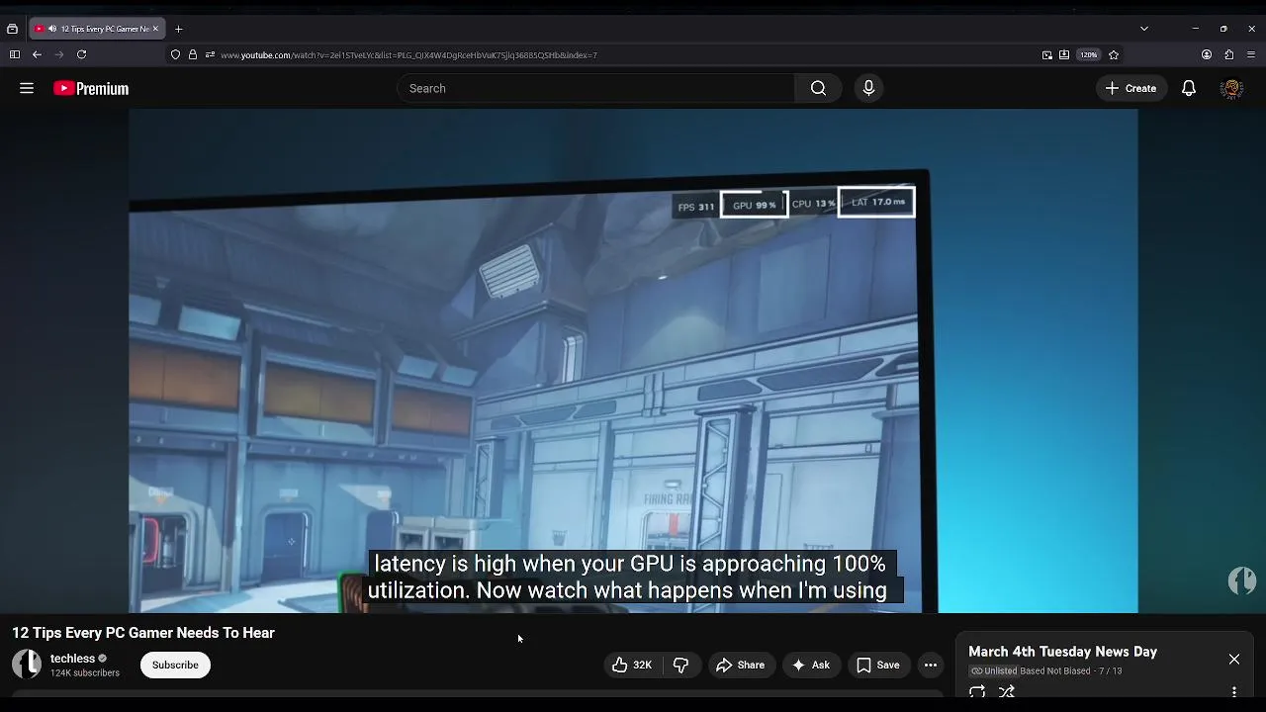Screen dimensions: 1266x712
Task: Open the techless channel avatar
Action: click(27, 665)
